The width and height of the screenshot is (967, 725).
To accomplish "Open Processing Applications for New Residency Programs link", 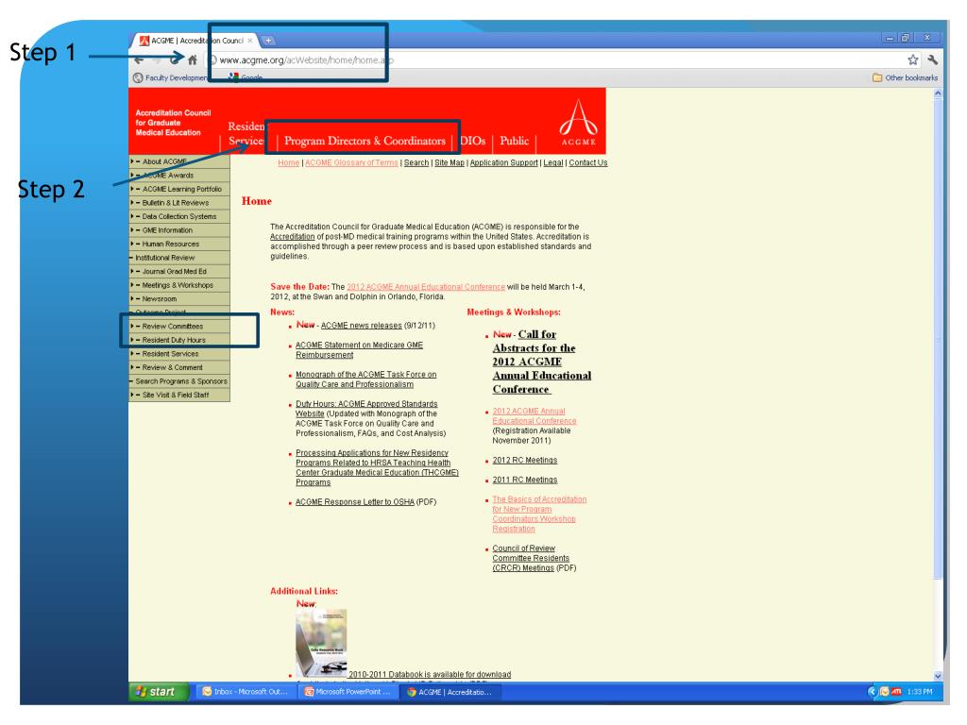I will tap(377, 467).
